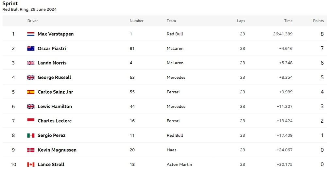Select the Laps column header

[x=241, y=21]
